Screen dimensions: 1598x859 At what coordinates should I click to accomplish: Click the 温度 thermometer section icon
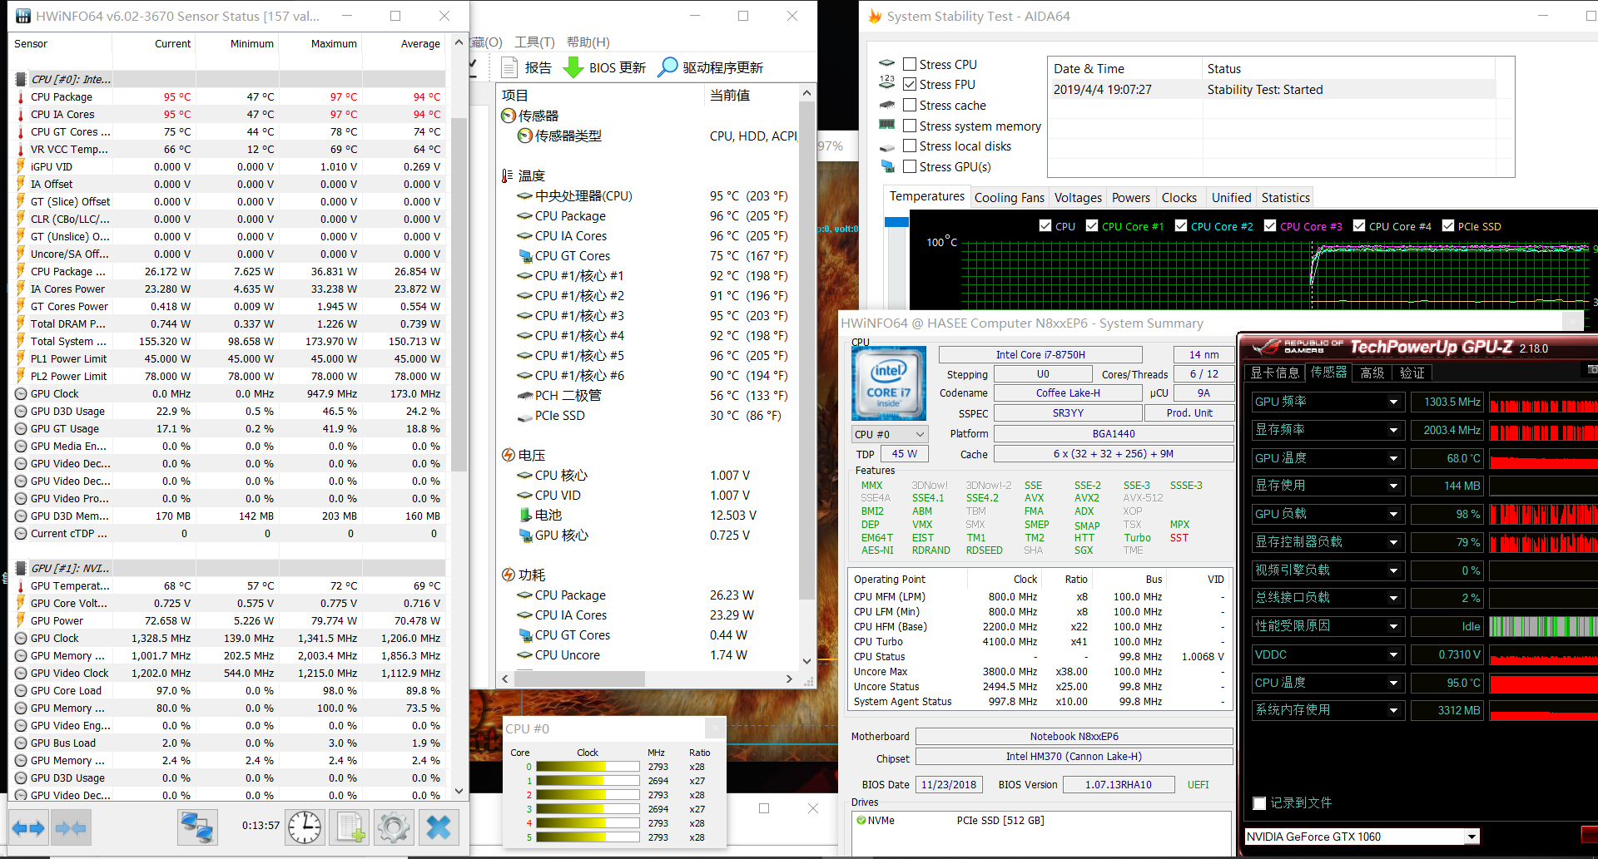click(508, 175)
